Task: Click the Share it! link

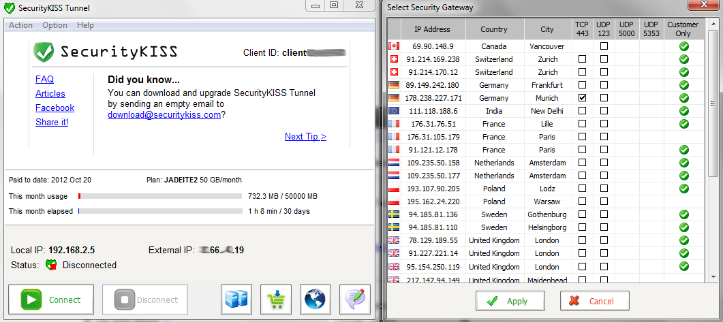Action: [52, 122]
